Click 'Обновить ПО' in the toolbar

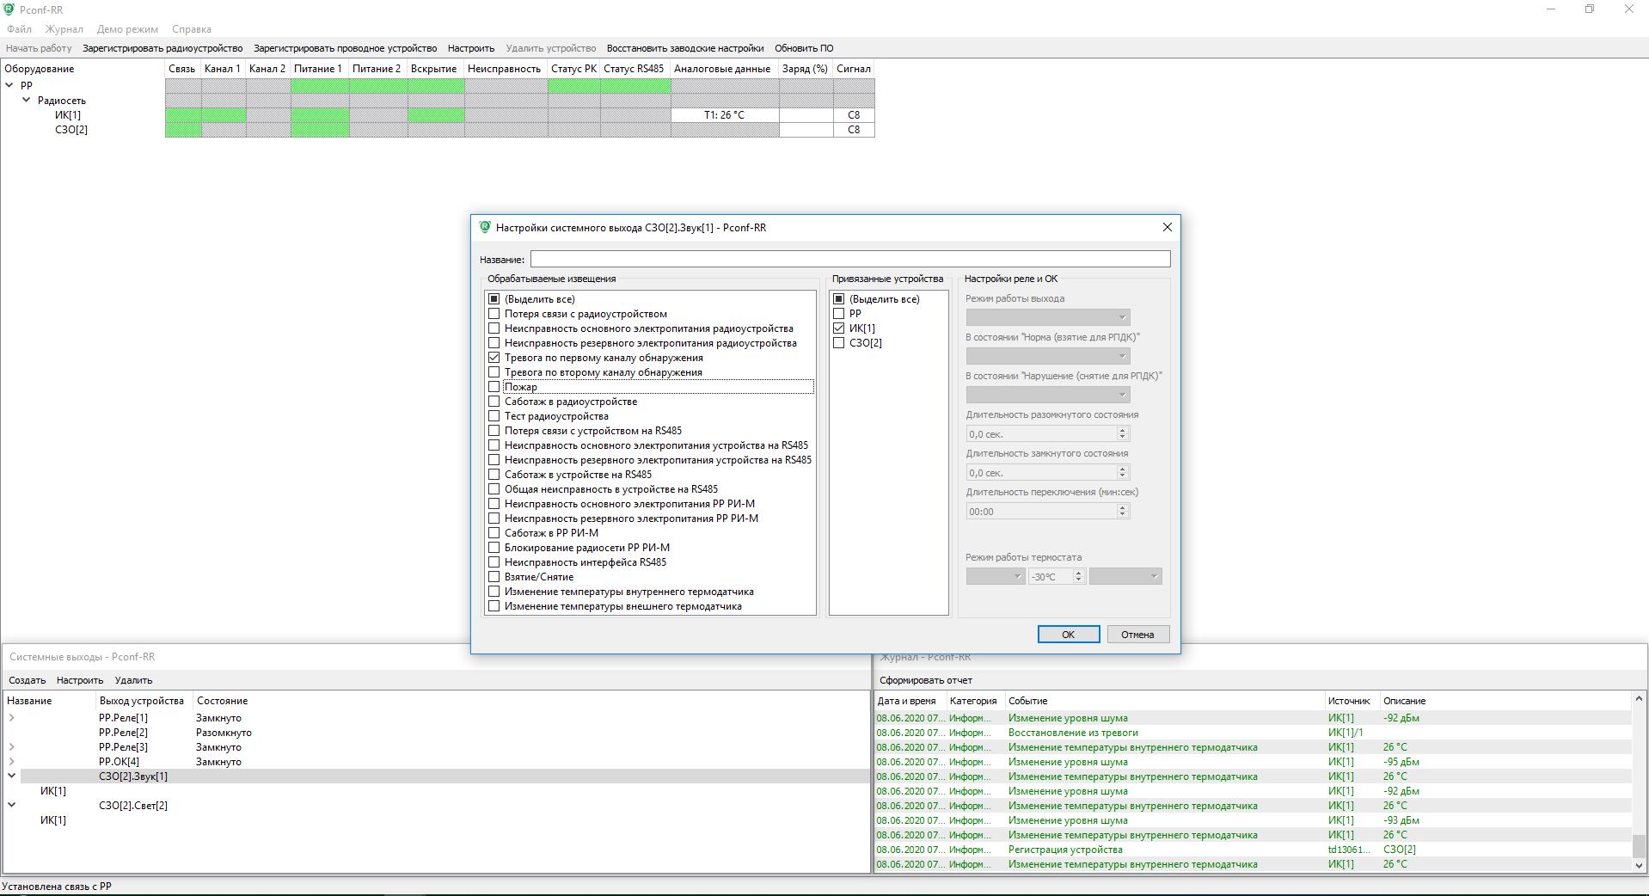click(804, 48)
